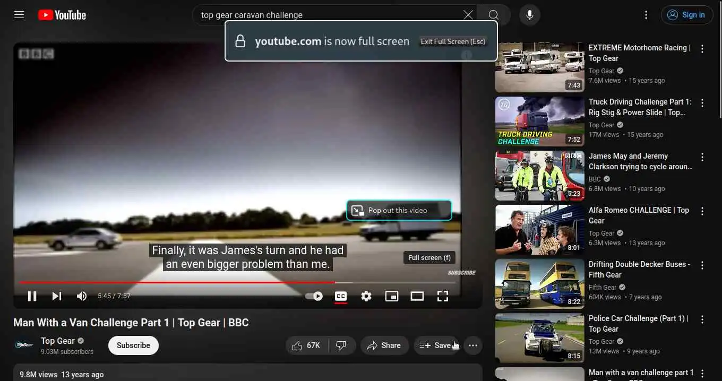
Task: Subscribe to Top Gear channel
Action: tap(133, 345)
